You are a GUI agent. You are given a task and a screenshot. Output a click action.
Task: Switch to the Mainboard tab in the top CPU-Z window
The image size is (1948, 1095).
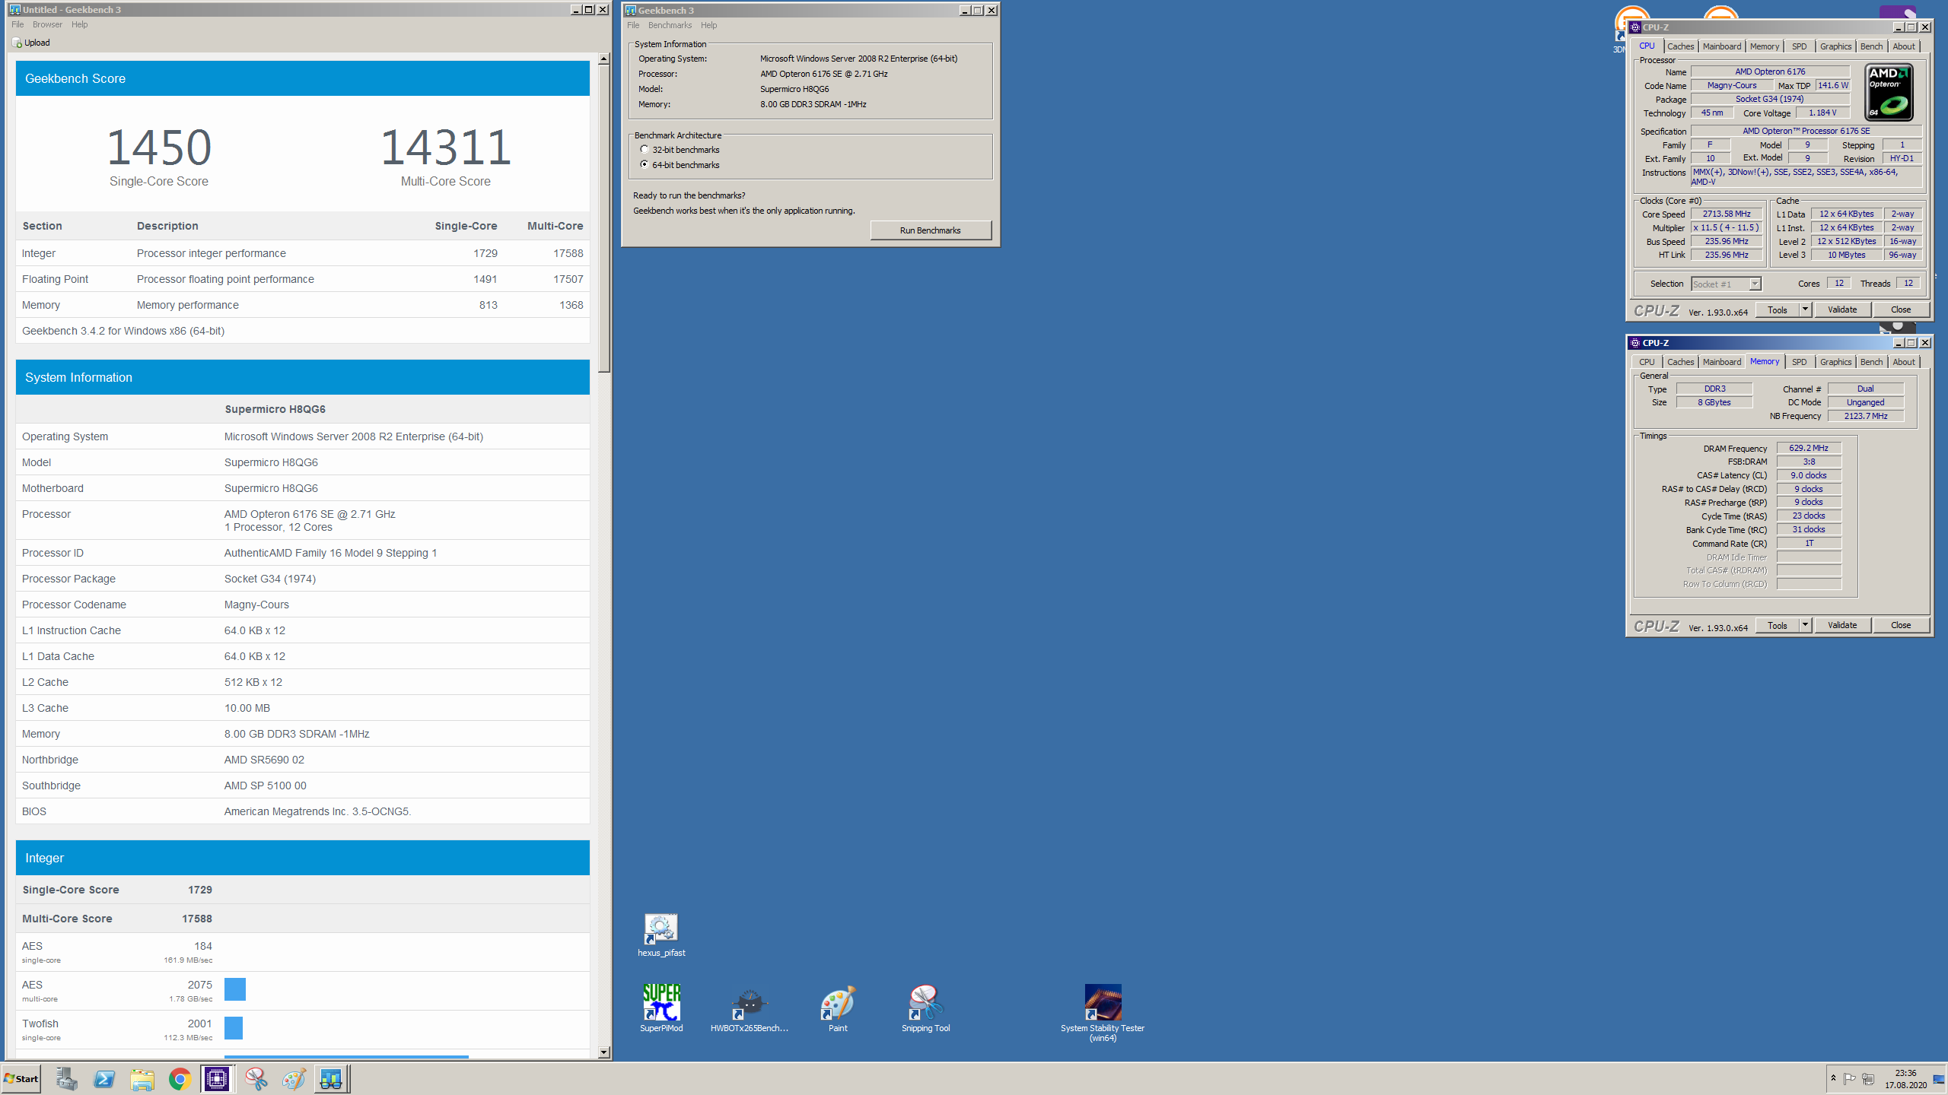(x=1721, y=46)
